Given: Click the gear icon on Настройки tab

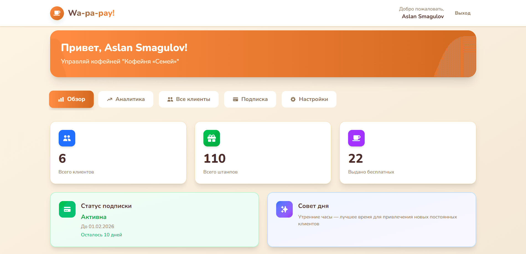Looking at the screenshot, I should (293, 99).
